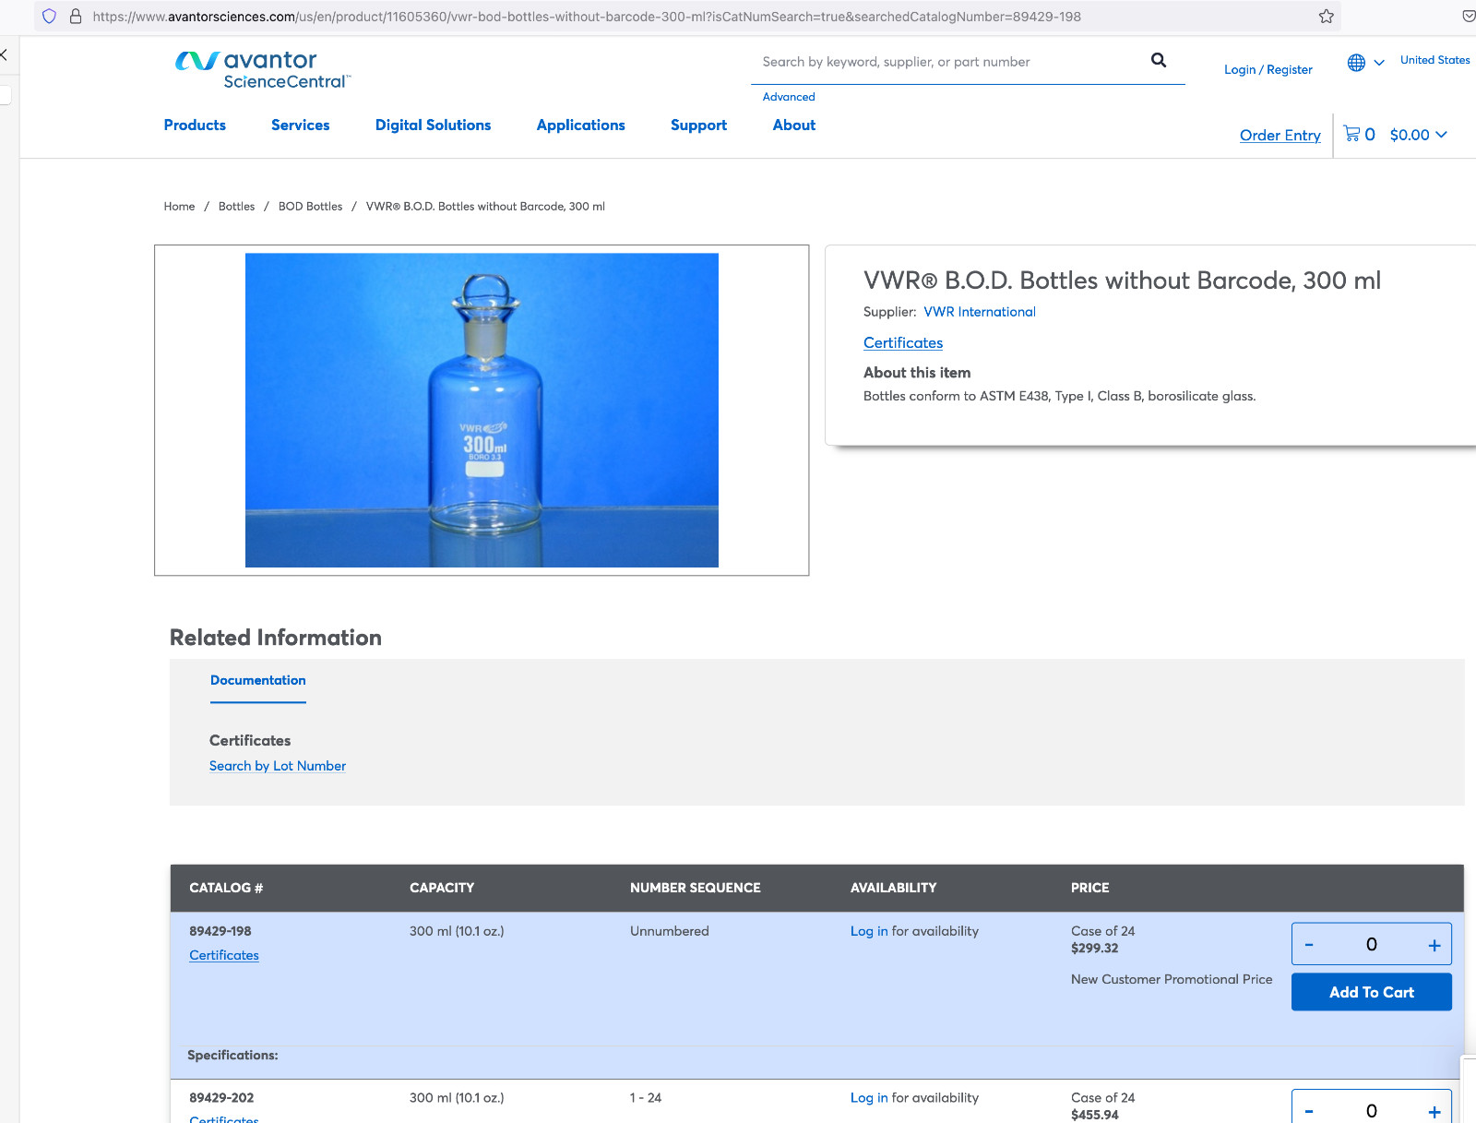Increase quantity for catalog 89429-202
Viewport: 1476px width, 1123px height.
tap(1434, 1111)
